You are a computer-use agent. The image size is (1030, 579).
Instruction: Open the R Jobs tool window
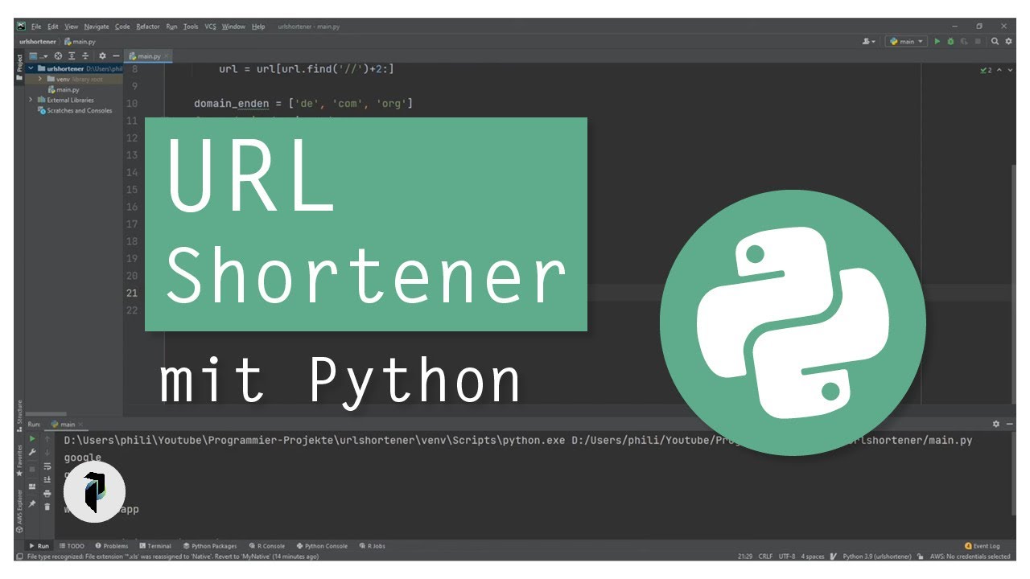tap(372, 545)
